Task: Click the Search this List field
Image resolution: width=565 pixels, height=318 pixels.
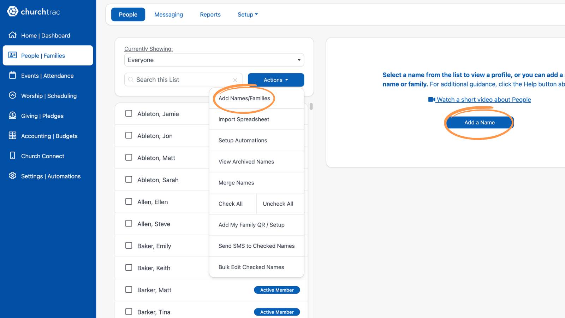Action: pyautogui.click(x=183, y=80)
